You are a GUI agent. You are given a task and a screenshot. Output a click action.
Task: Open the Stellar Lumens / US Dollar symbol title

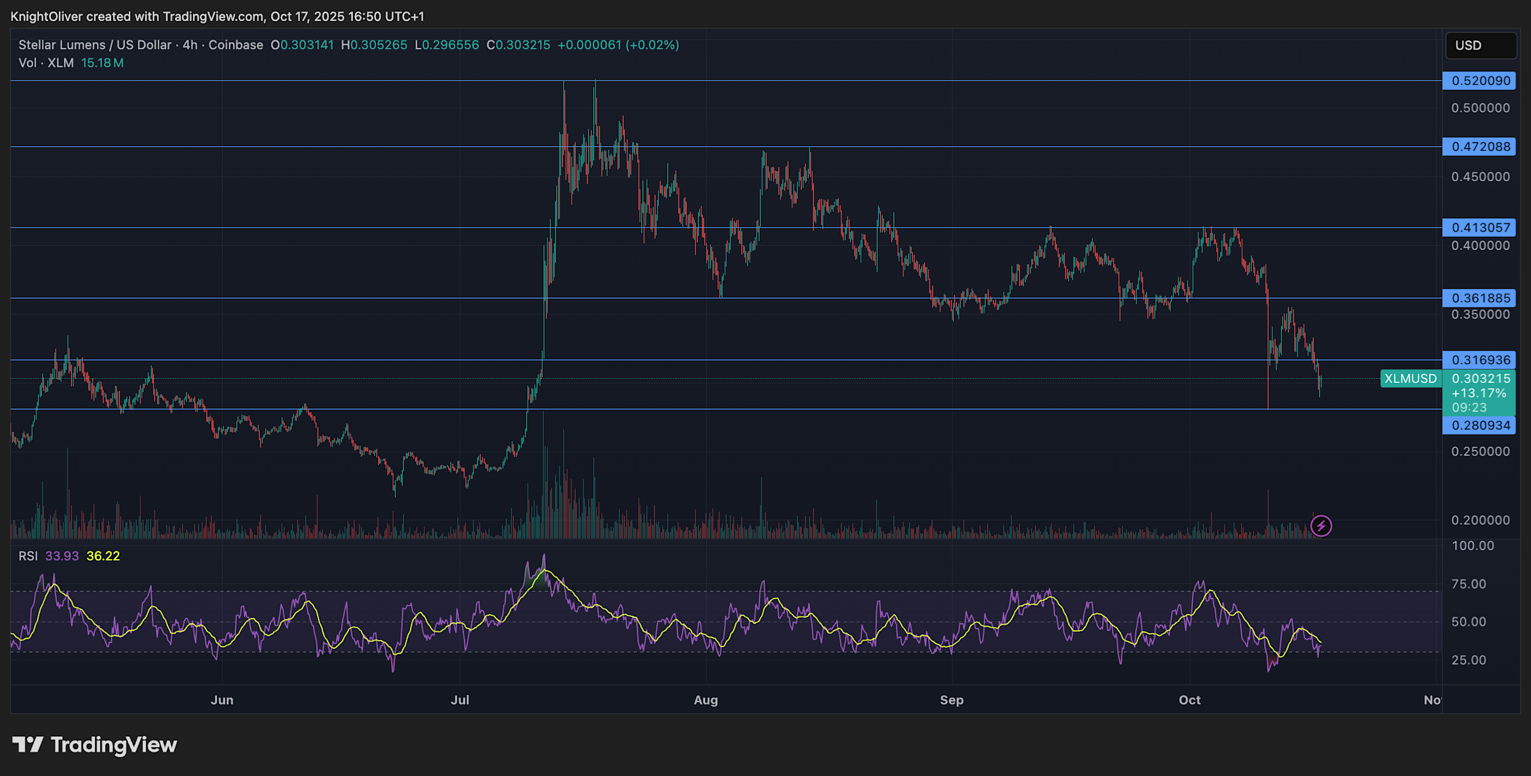click(x=94, y=45)
